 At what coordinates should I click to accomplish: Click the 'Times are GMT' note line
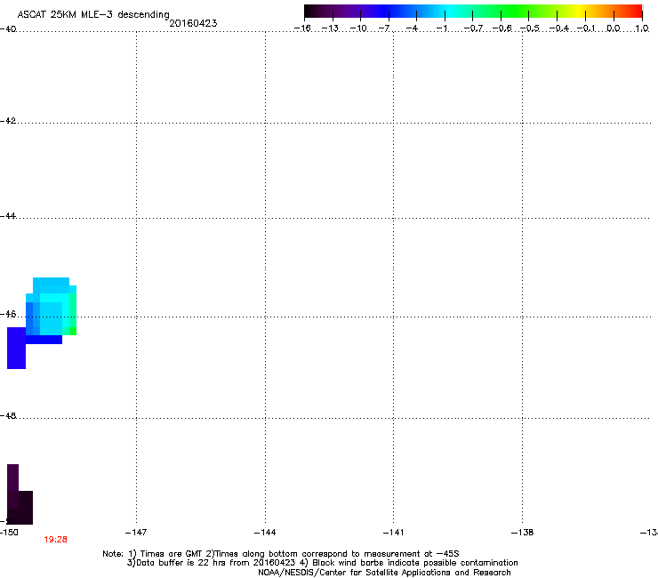click(x=281, y=554)
